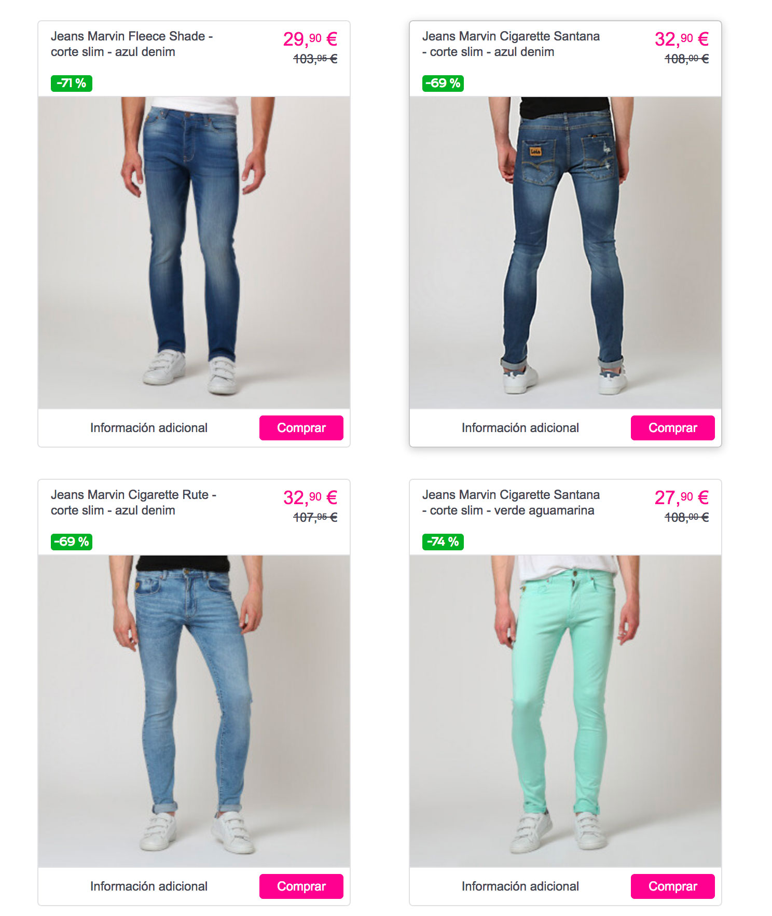Open Información adicional for verde aguamarina jeans
Image resolution: width=772 pixels, height=916 pixels.
(x=520, y=886)
